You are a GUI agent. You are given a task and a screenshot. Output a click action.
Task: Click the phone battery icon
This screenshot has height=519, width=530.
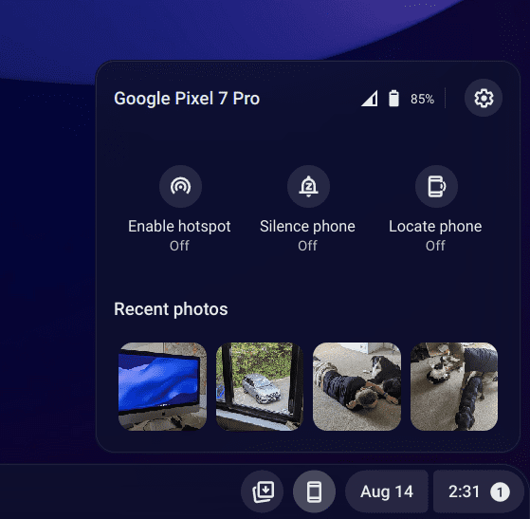click(x=393, y=99)
